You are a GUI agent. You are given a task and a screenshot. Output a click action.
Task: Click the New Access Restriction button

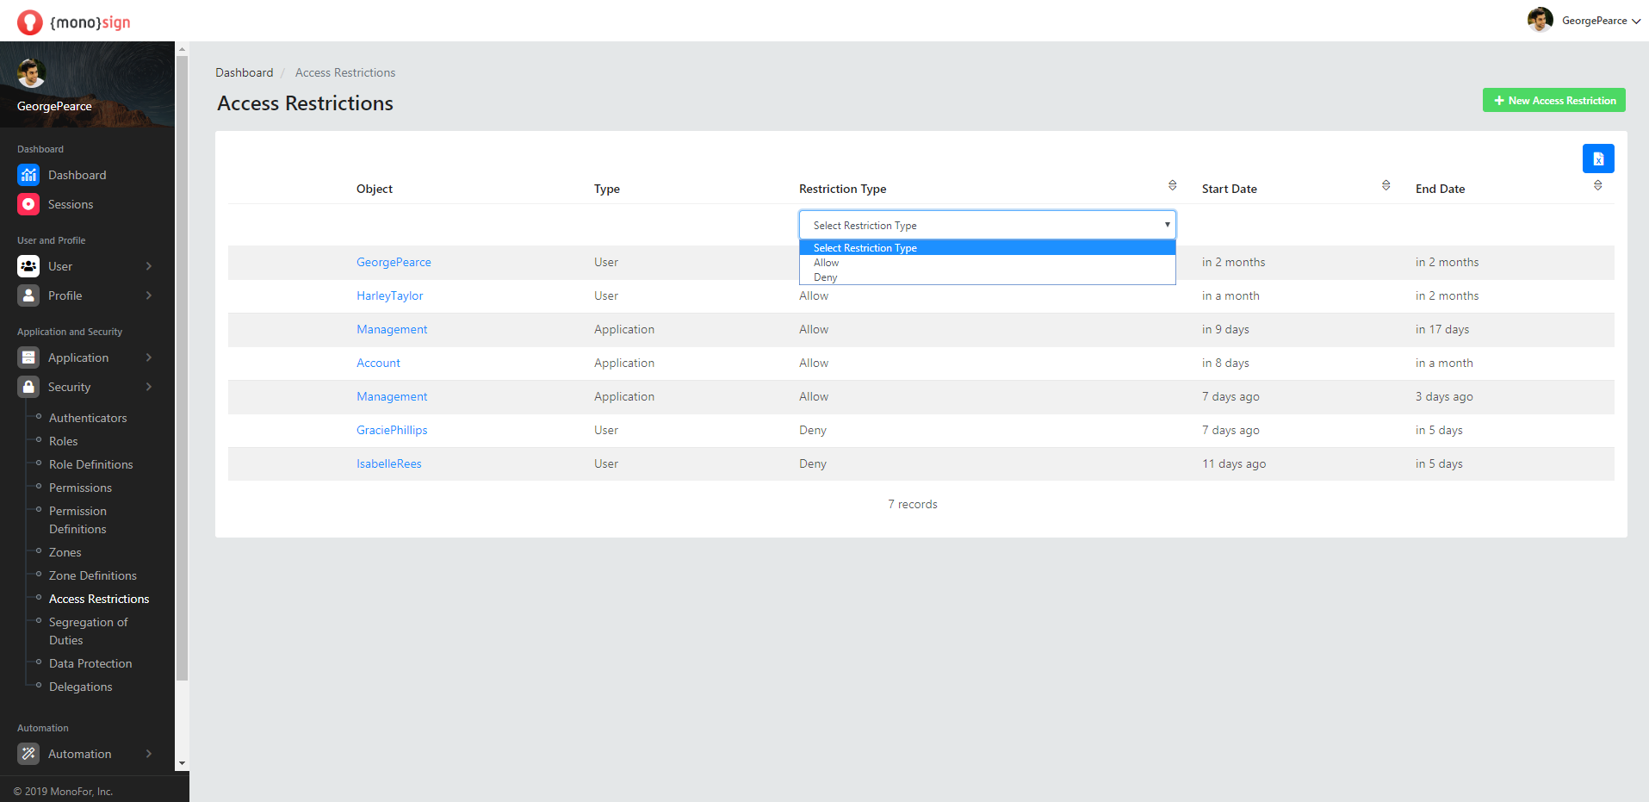1553,100
